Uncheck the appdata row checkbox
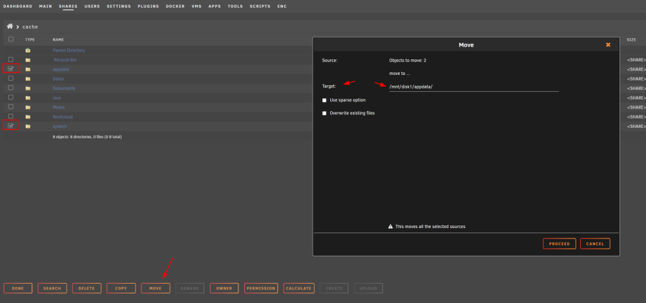 [11, 69]
